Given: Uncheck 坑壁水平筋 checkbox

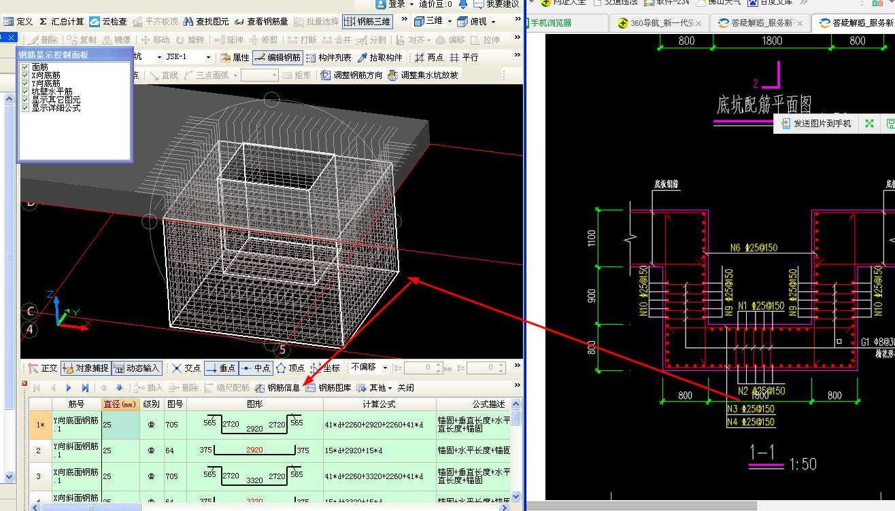Looking at the screenshot, I should (25, 92).
